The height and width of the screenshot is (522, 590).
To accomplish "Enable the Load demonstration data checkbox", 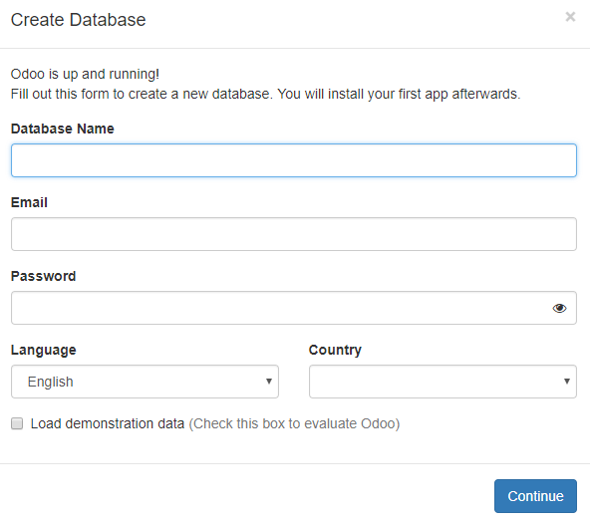I will tap(17, 423).
